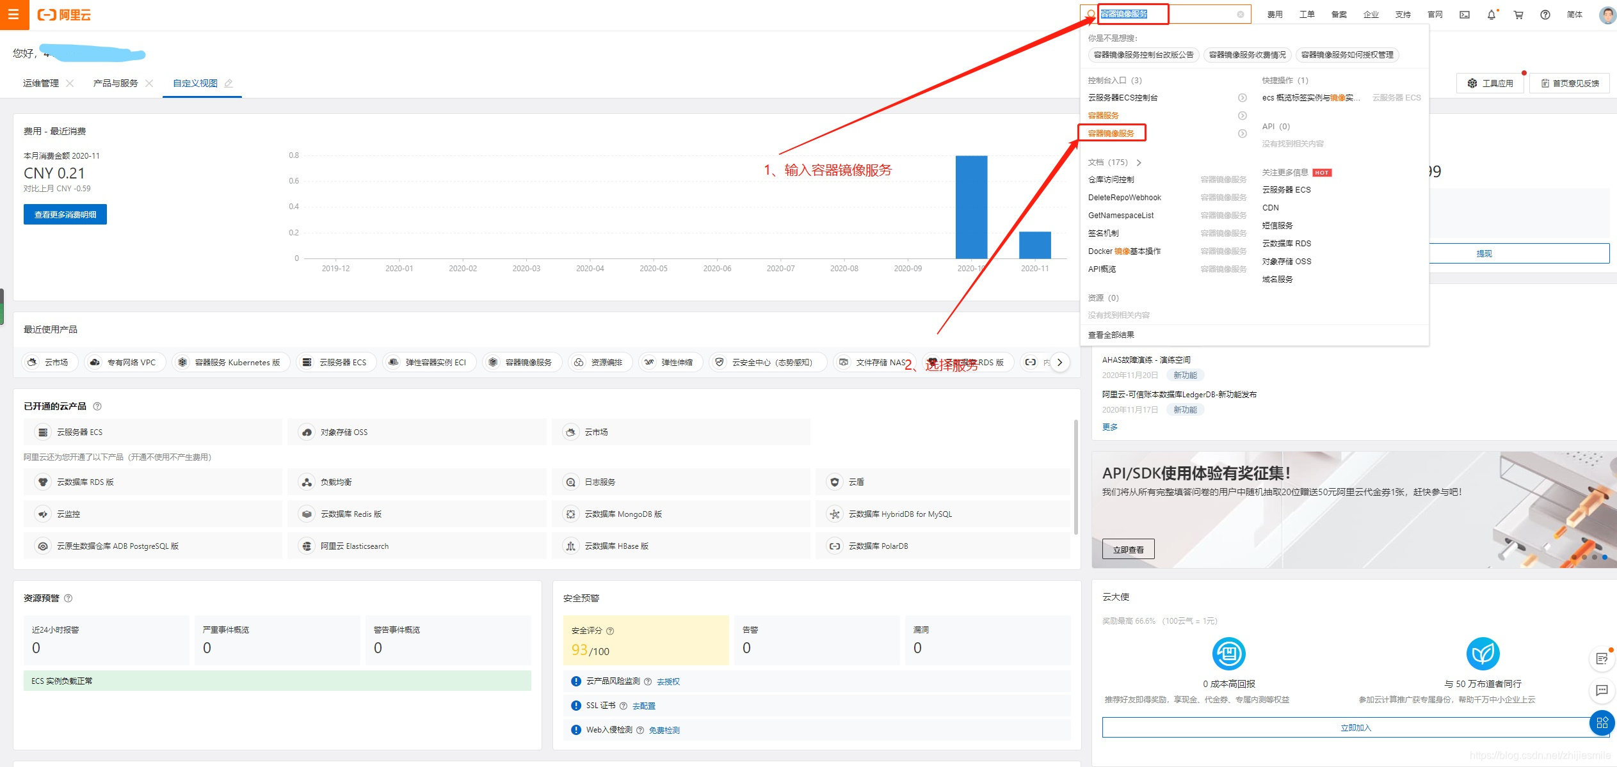Click 去配置 for SSL 证书
This screenshot has height=767, width=1617.
(643, 706)
